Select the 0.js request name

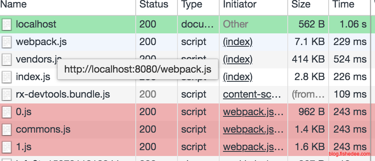click(24, 112)
